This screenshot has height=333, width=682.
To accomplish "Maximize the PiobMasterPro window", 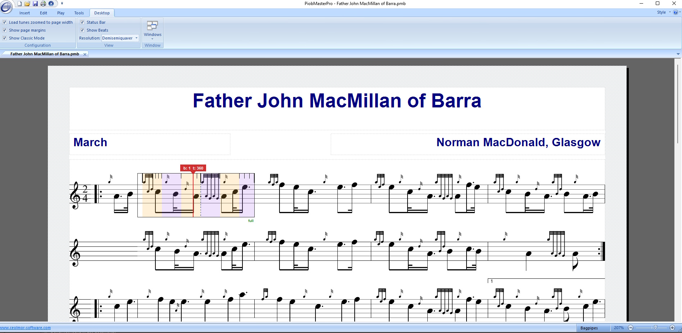I will click(658, 4).
